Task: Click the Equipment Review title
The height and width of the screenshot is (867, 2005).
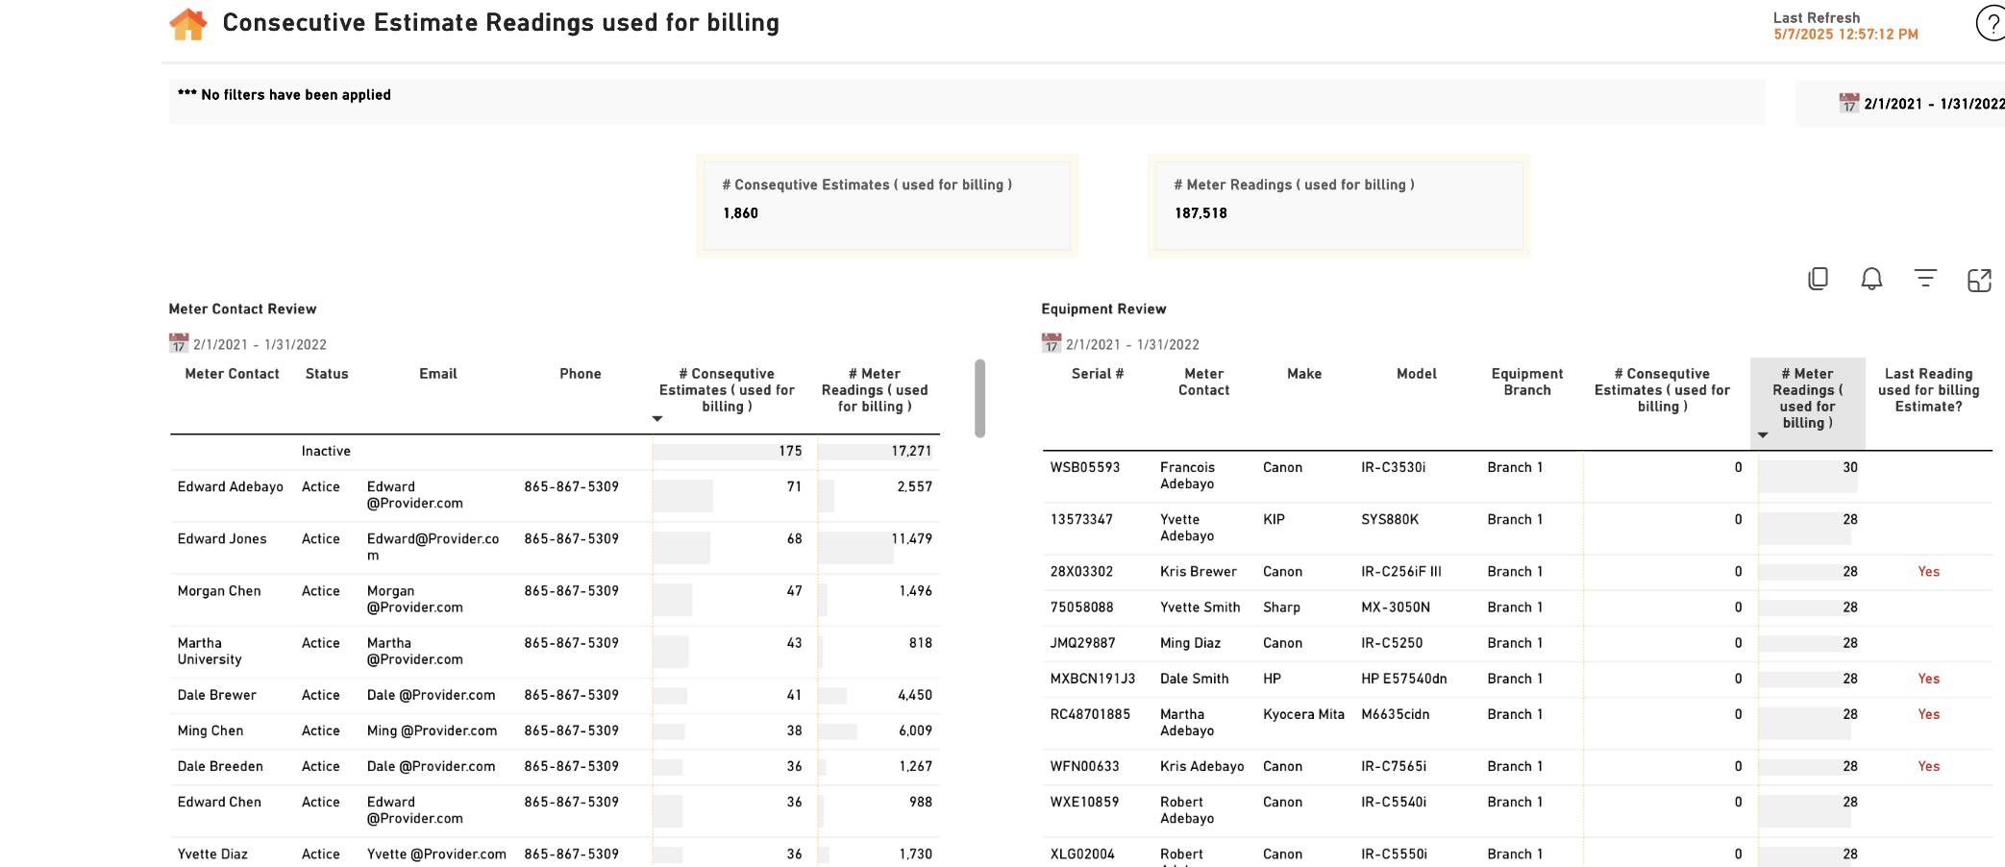Action: 1103,309
